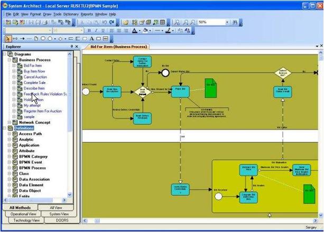The width and height of the screenshot is (324, 232).
Task: Open the font size dropdown
Action: coord(81,31)
